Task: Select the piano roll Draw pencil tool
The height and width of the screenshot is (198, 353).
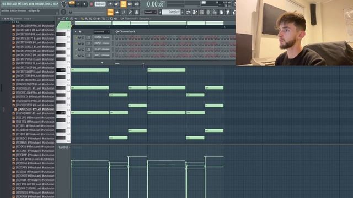Action: click(82, 19)
